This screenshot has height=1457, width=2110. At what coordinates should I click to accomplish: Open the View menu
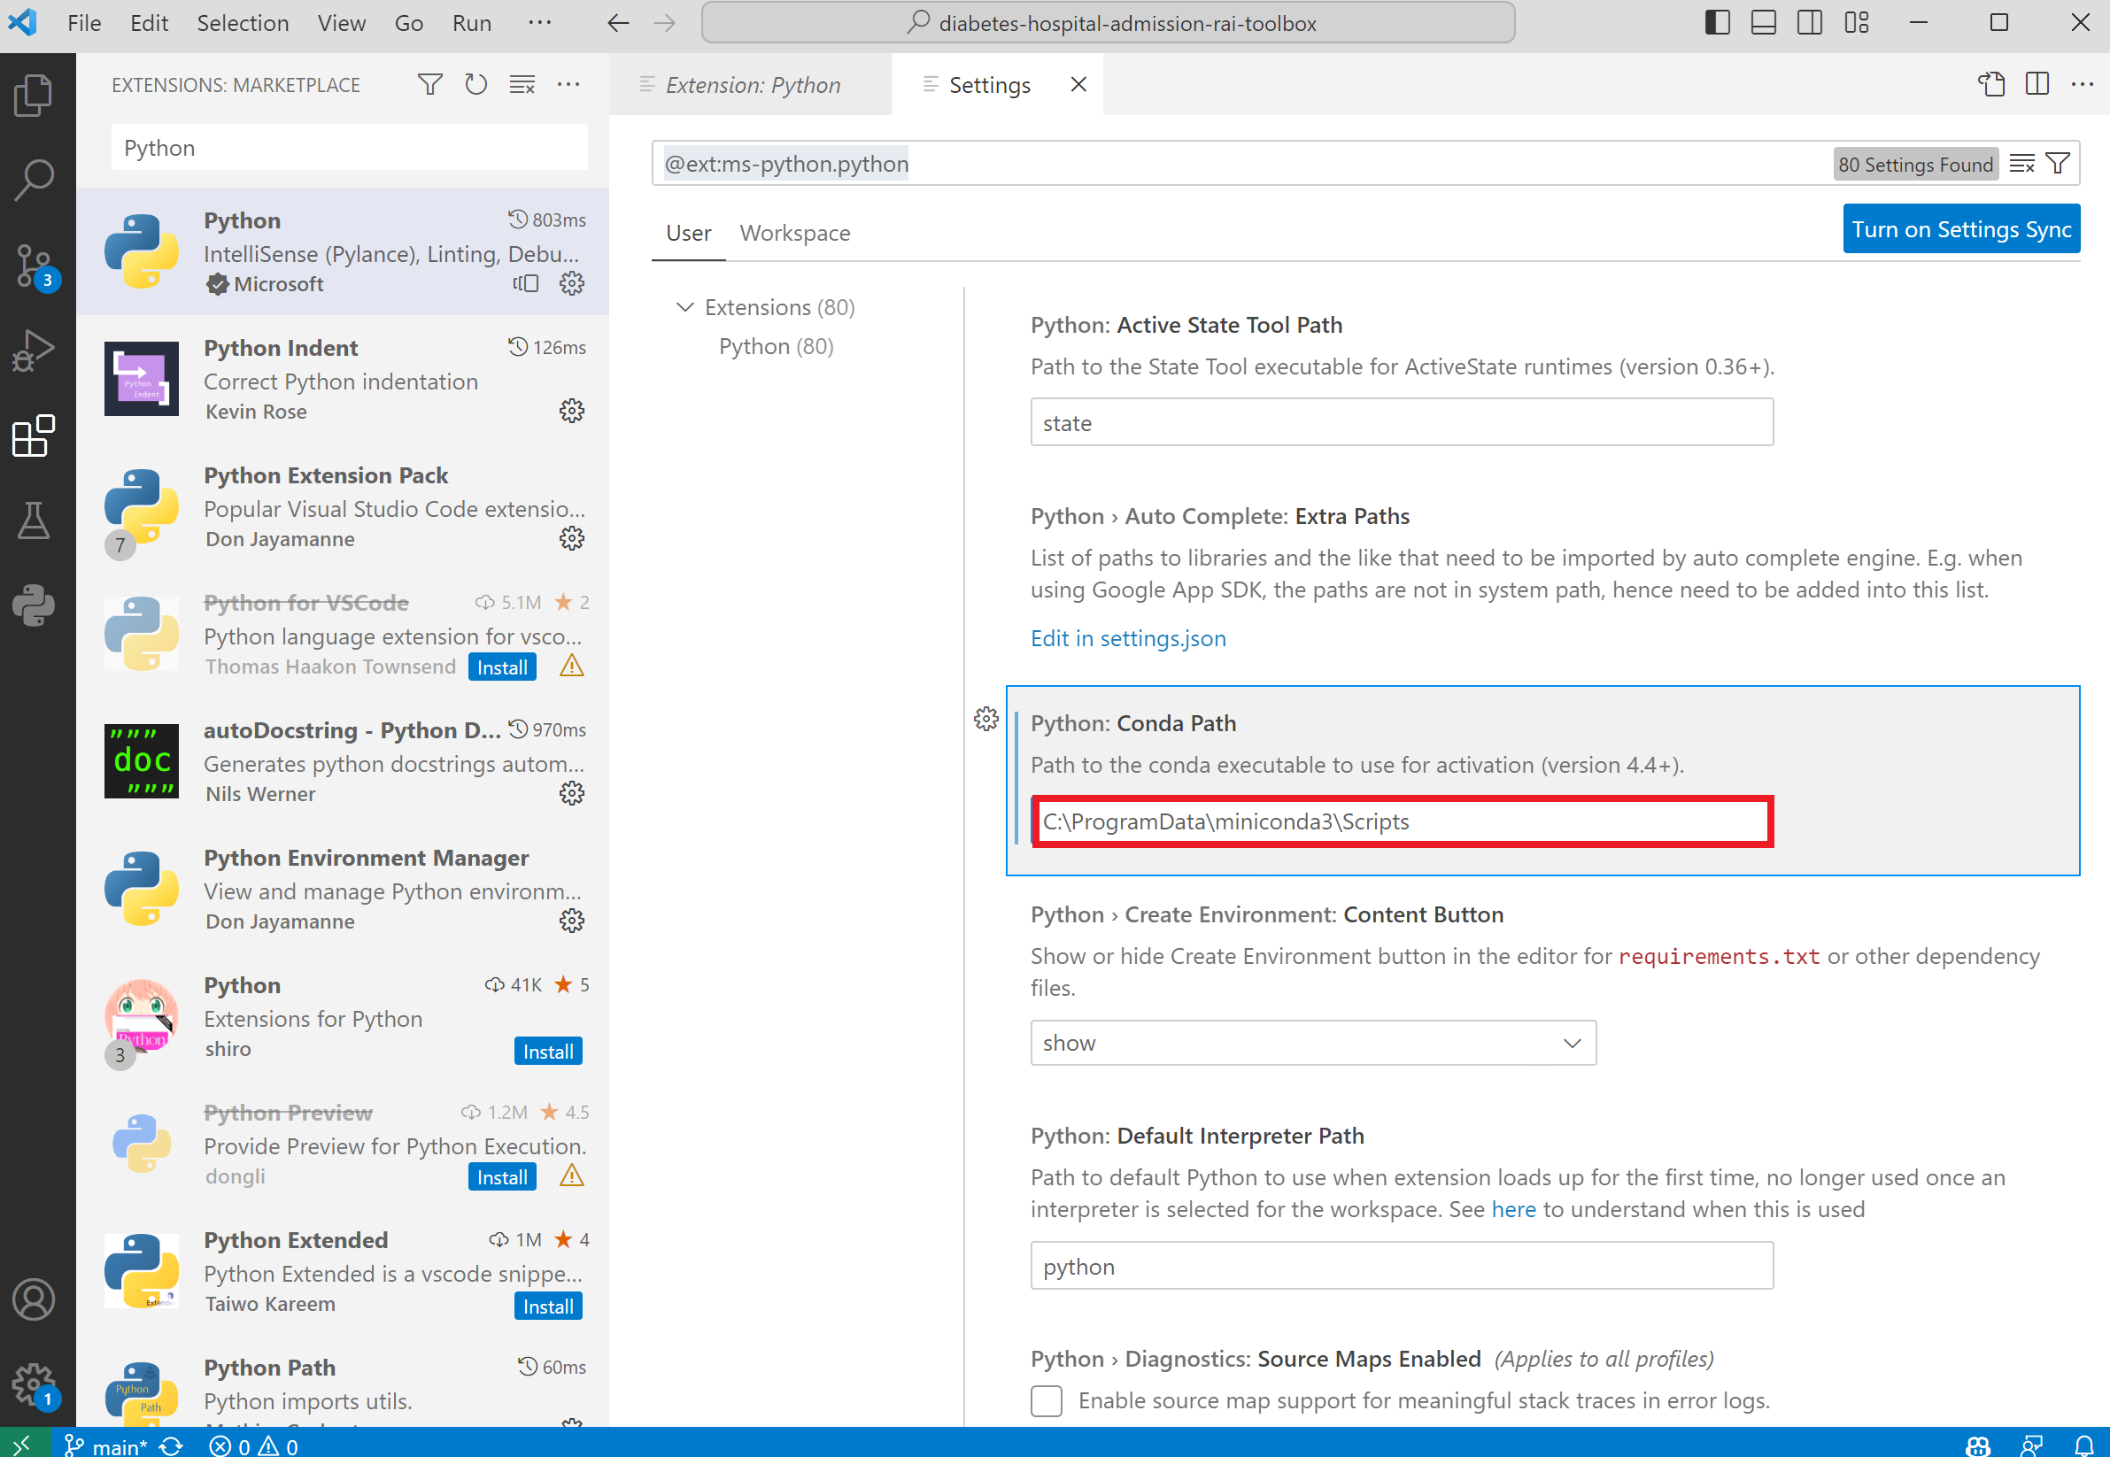342,23
